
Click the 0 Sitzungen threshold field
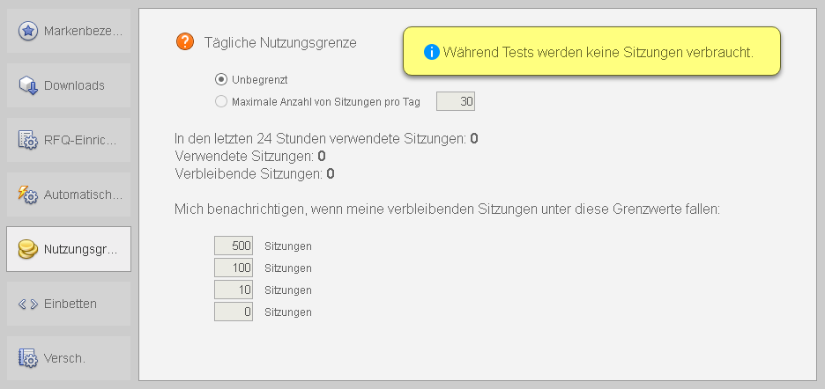click(234, 312)
